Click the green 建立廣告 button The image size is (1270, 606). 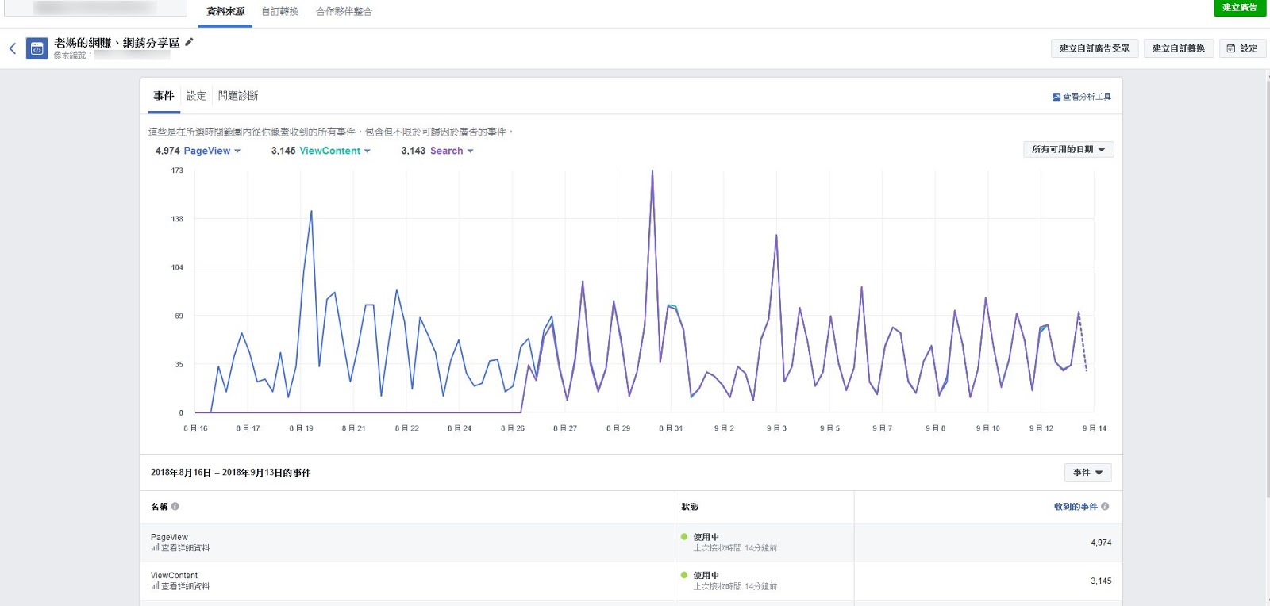pos(1240,8)
